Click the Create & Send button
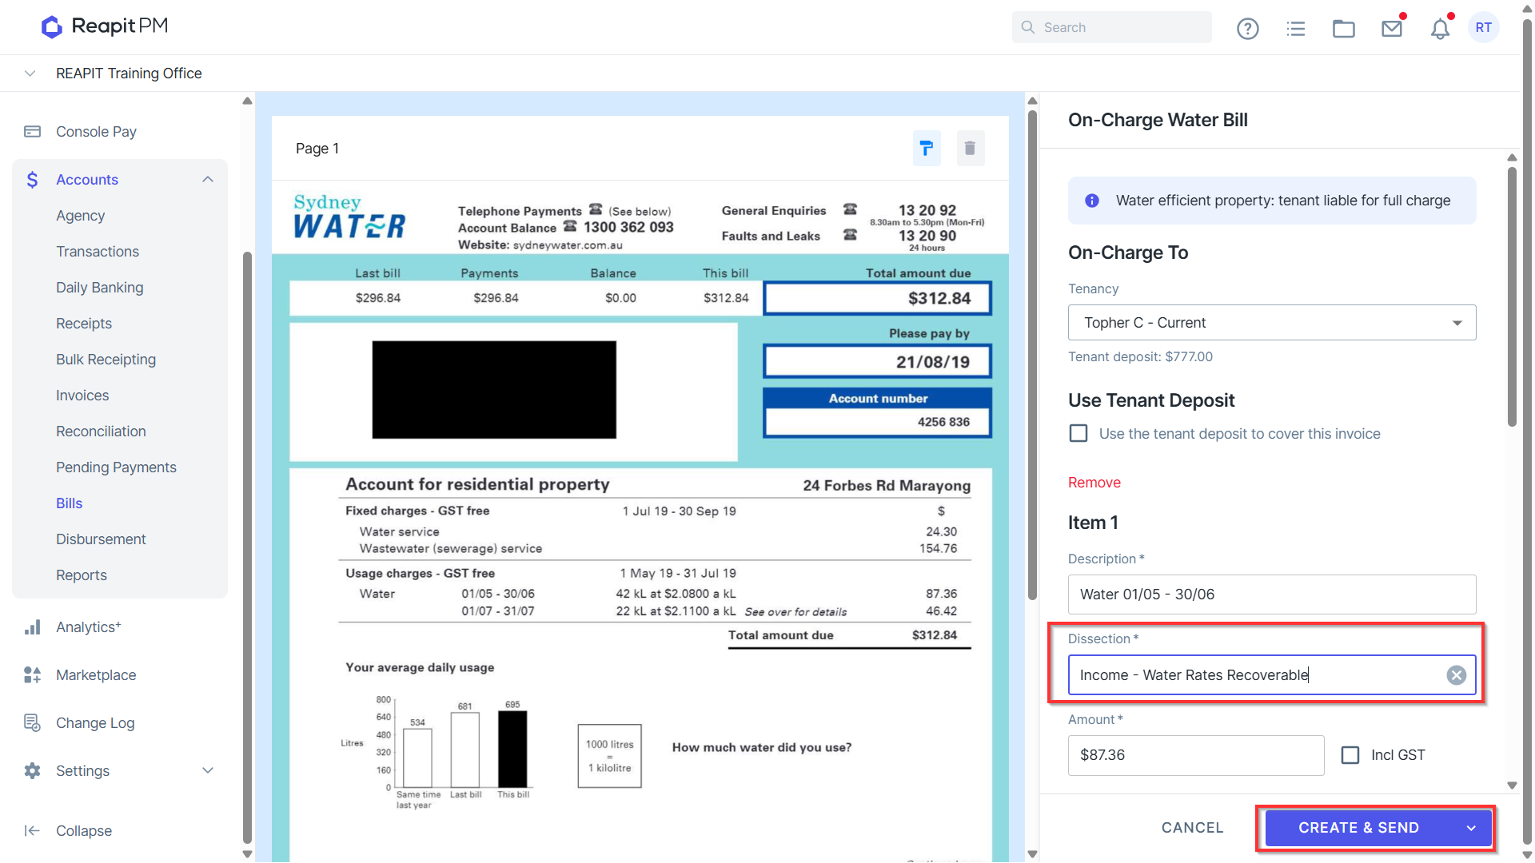 pyautogui.click(x=1358, y=828)
